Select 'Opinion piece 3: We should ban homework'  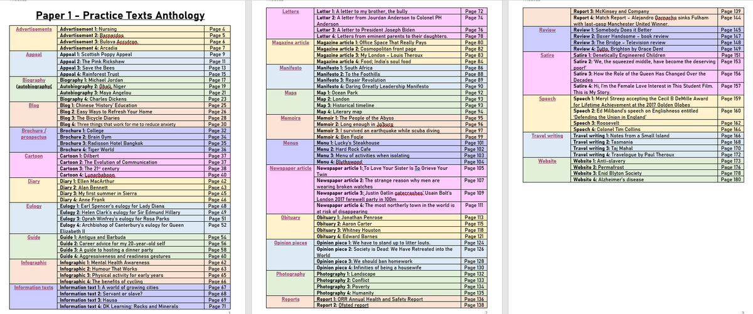point(365,261)
